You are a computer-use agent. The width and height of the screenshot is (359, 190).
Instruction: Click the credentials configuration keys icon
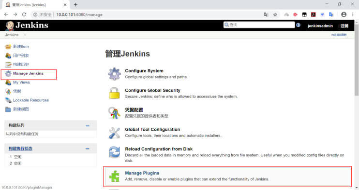(x=114, y=113)
